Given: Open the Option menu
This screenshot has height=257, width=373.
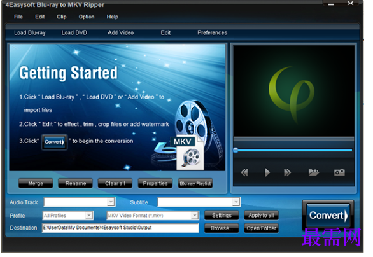Looking at the screenshot, I should (x=87, y=17).
